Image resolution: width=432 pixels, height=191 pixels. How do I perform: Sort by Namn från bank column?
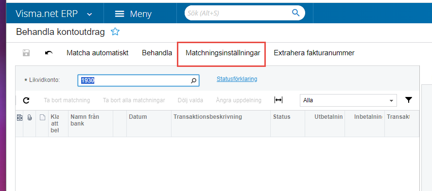91,124
